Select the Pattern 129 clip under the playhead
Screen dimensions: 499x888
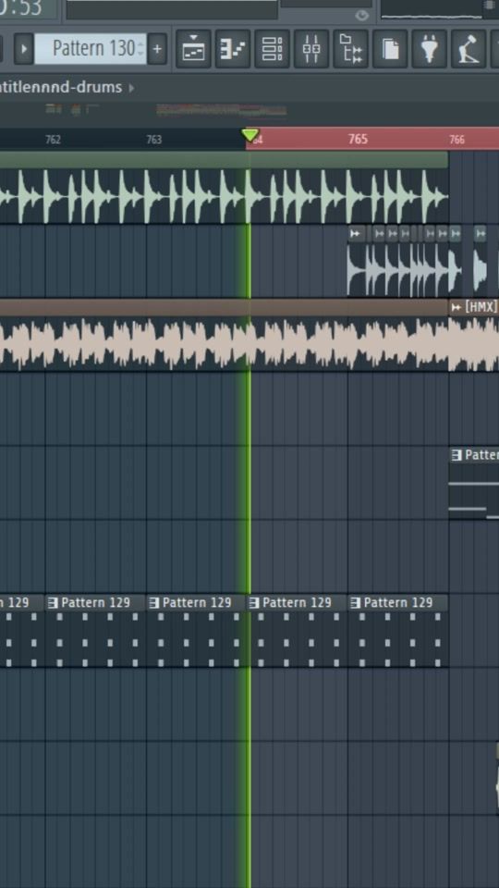click(297, 630)
